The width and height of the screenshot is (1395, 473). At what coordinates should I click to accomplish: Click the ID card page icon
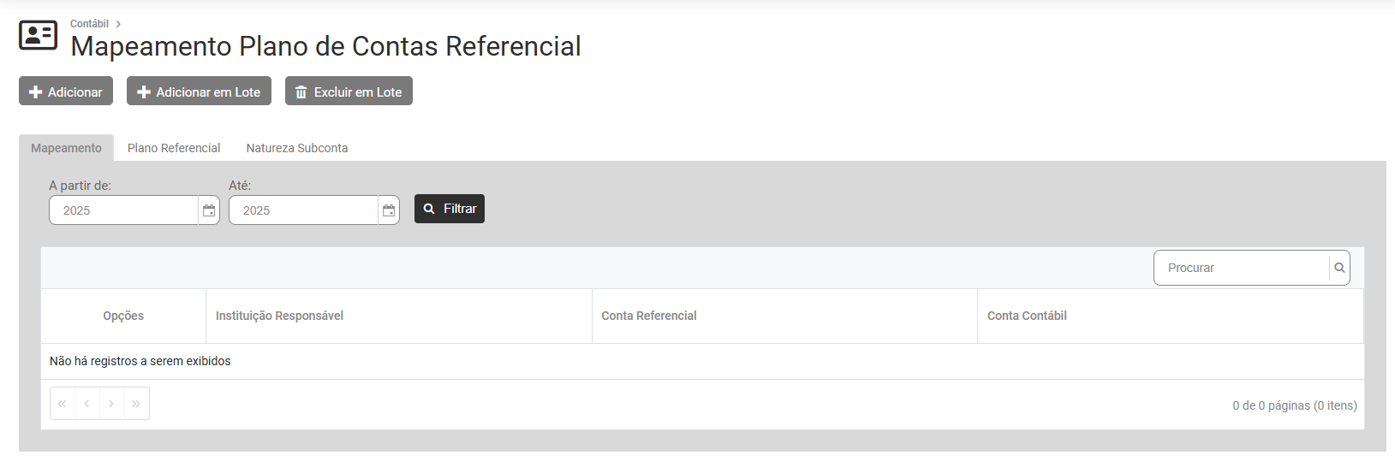tap(38, 35)
